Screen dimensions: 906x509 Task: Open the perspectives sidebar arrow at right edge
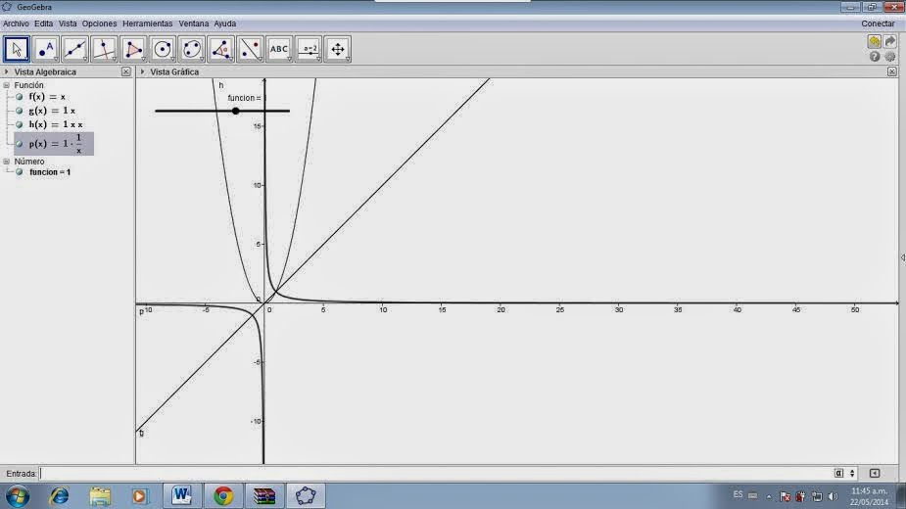tap(902, 257)
